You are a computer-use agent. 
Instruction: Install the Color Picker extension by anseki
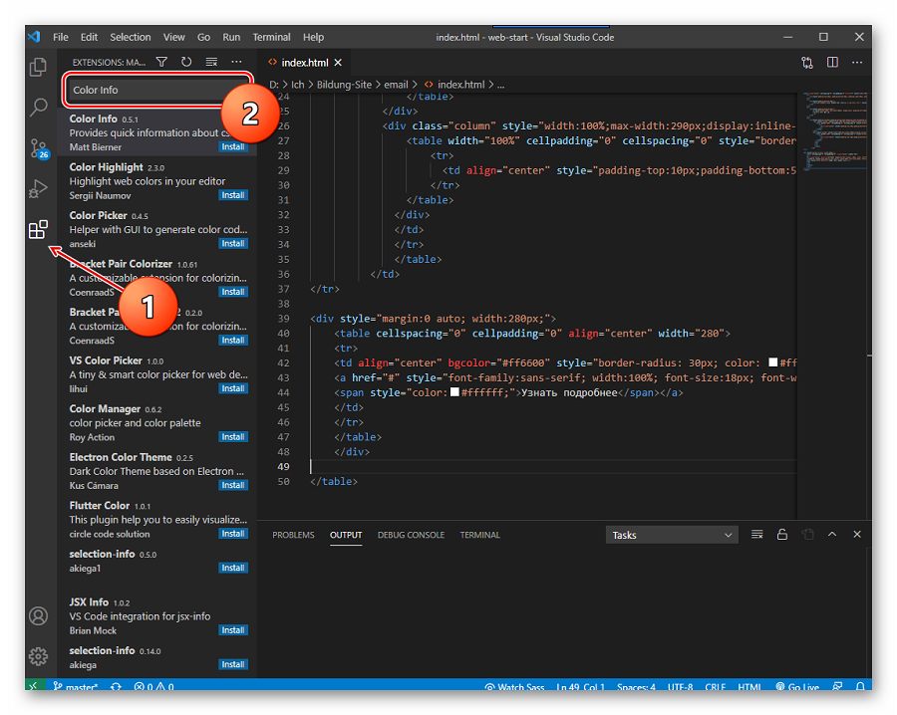click(x=233, y=243)
